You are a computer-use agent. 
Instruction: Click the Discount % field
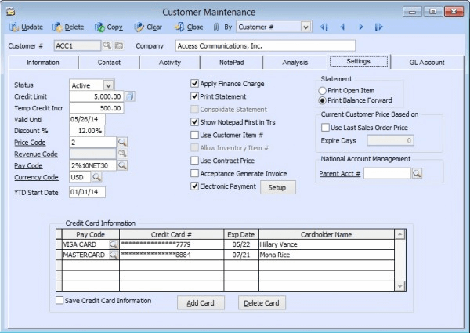click(87, 131)
